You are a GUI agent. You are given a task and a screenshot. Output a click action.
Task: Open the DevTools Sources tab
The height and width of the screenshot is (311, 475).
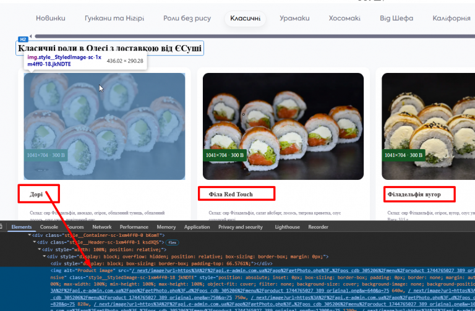point(75,227)
